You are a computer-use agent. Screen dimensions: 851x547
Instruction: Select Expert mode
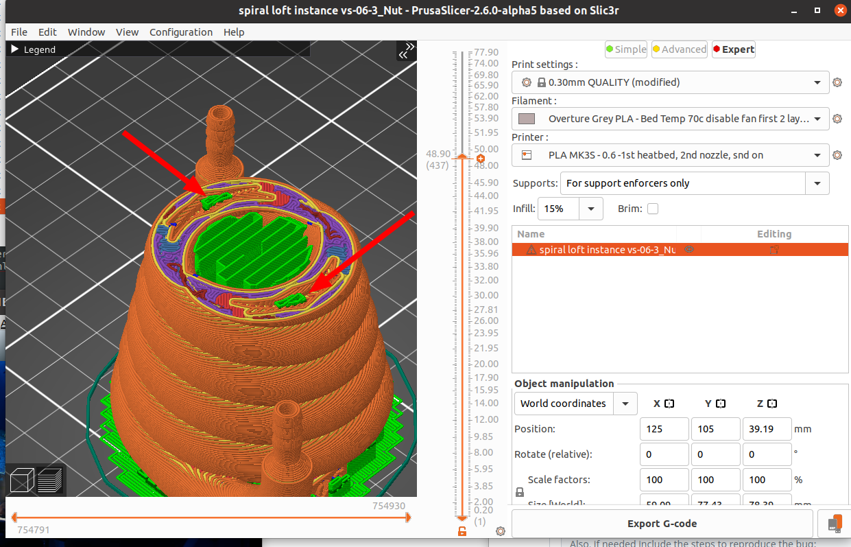tap(734, 49)
